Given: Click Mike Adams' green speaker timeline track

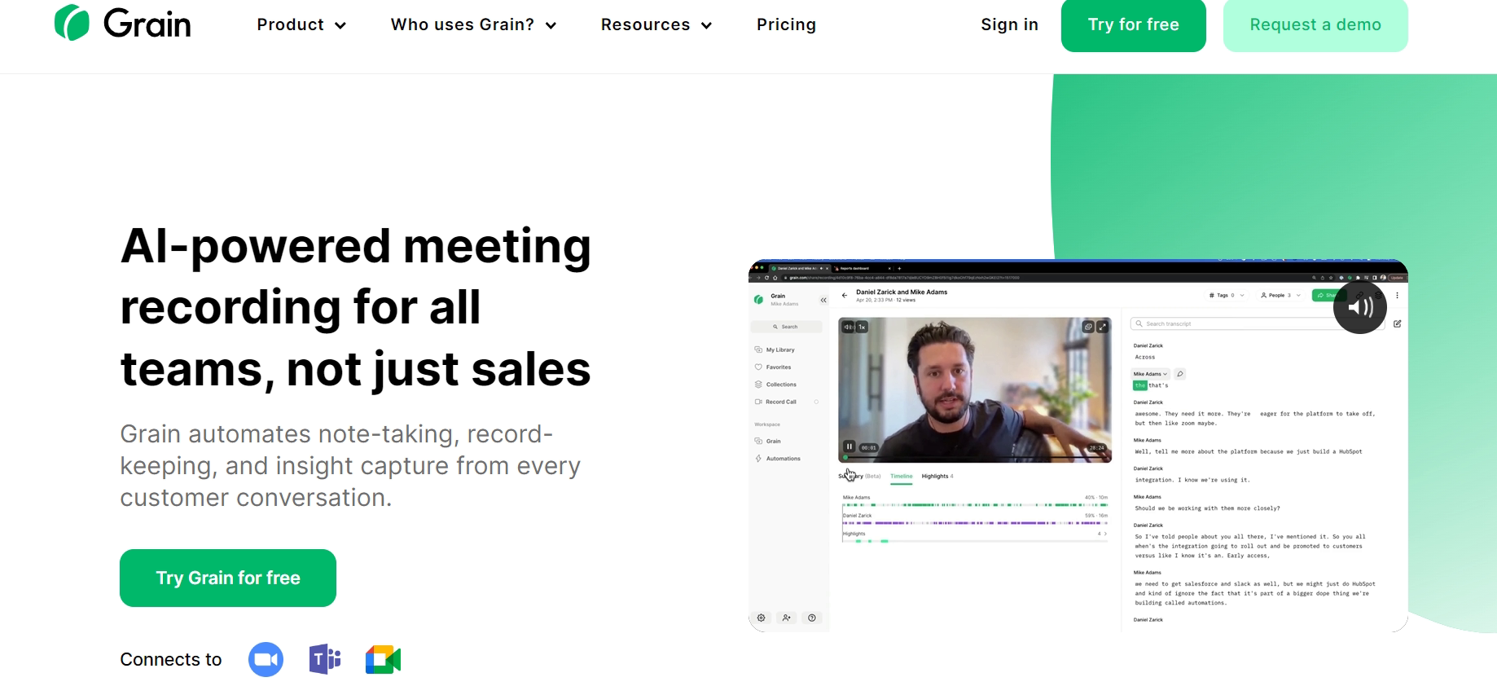Looking at the screenshot, I should tap(975, 505).
